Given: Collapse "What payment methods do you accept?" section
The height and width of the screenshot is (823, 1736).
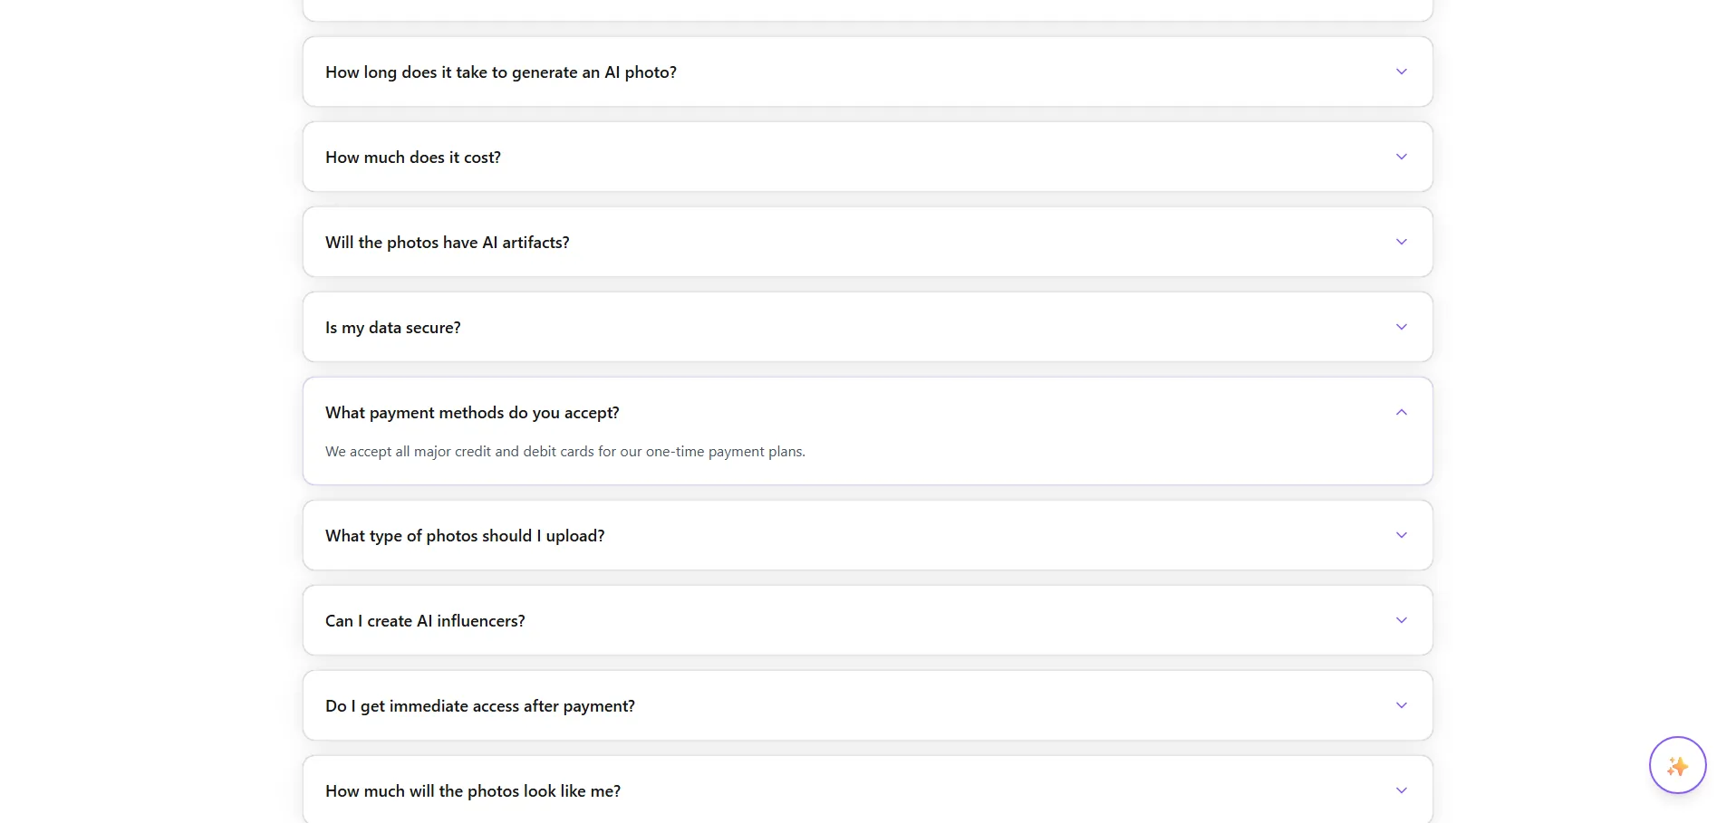Looking at the screenshot, I should coord(472,413).
